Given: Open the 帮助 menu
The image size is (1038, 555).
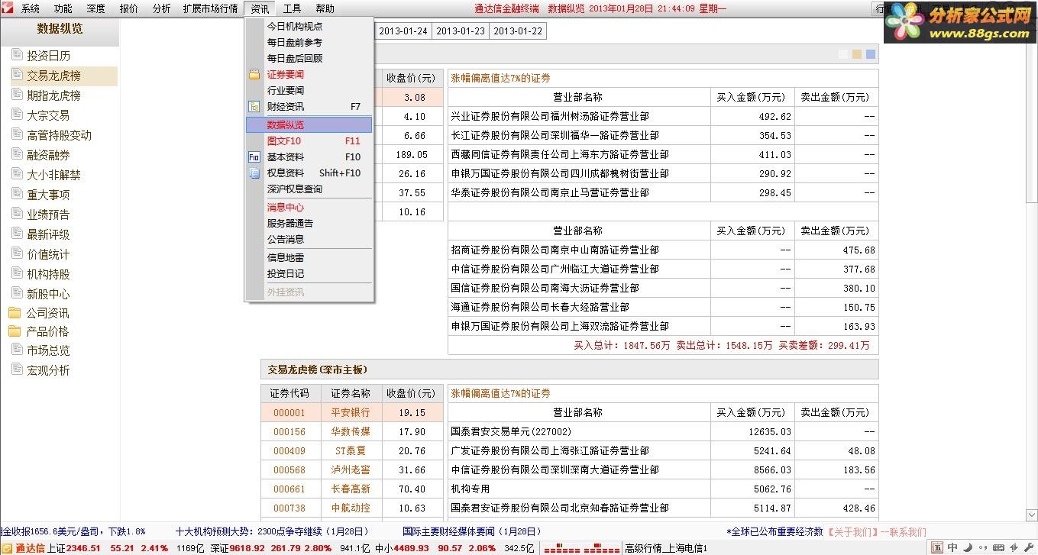Looking at the screenshot, I should pyautogui.click(x=325, y=9).
